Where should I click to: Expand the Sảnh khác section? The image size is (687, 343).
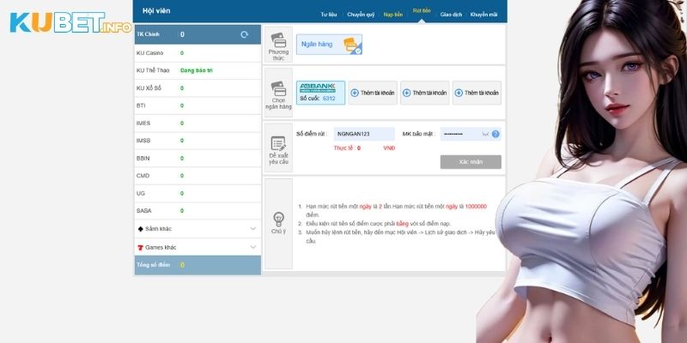click(x=252, y=229)
